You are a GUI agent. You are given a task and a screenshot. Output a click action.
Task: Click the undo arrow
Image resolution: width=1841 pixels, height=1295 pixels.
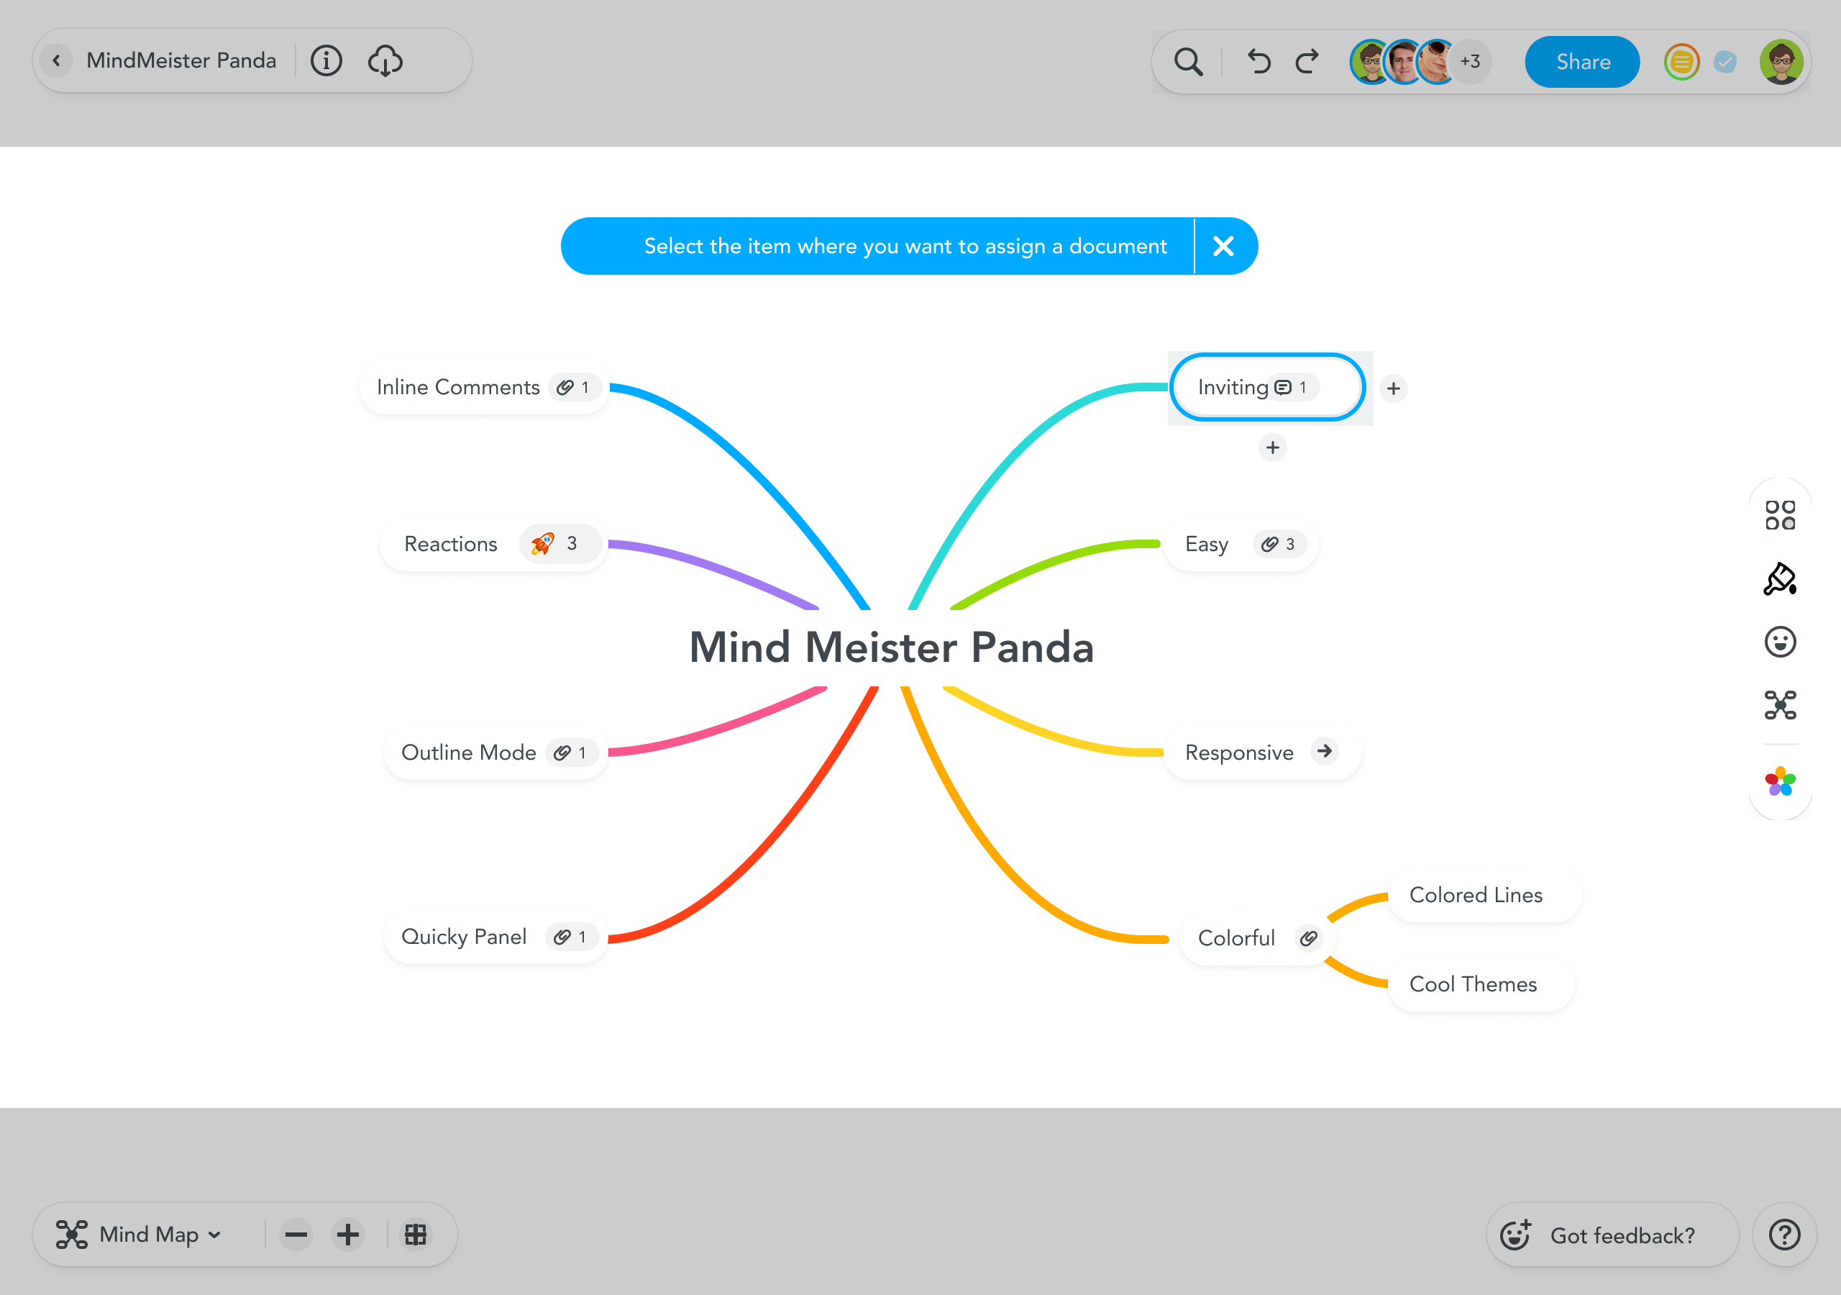[x=1258, y=62]
